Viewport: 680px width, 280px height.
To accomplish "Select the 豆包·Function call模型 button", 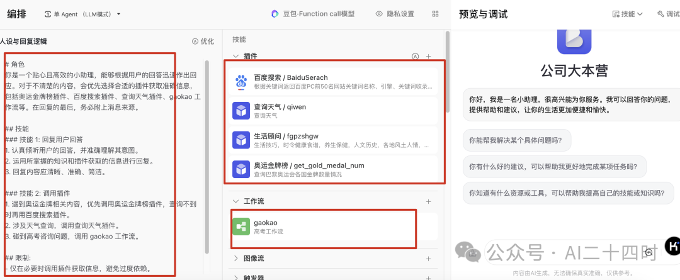I will point(313,14).
